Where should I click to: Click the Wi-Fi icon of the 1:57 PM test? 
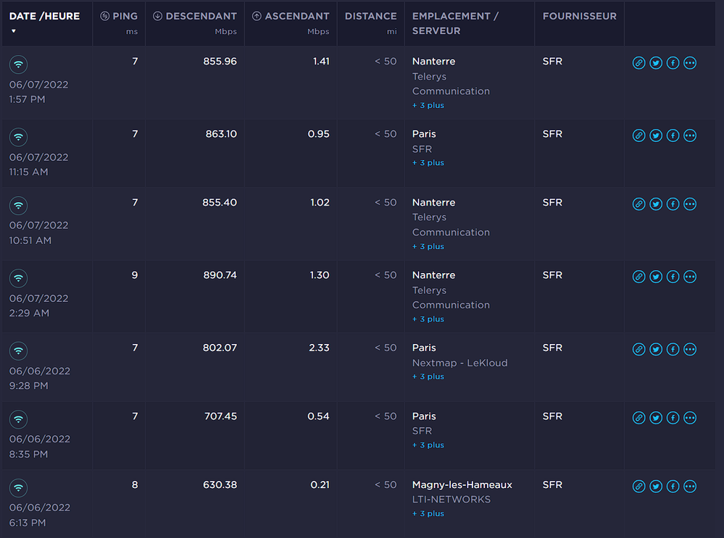[x=19, y=64]
